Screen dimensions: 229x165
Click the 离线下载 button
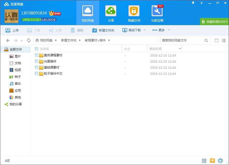[x=132, y=30]
